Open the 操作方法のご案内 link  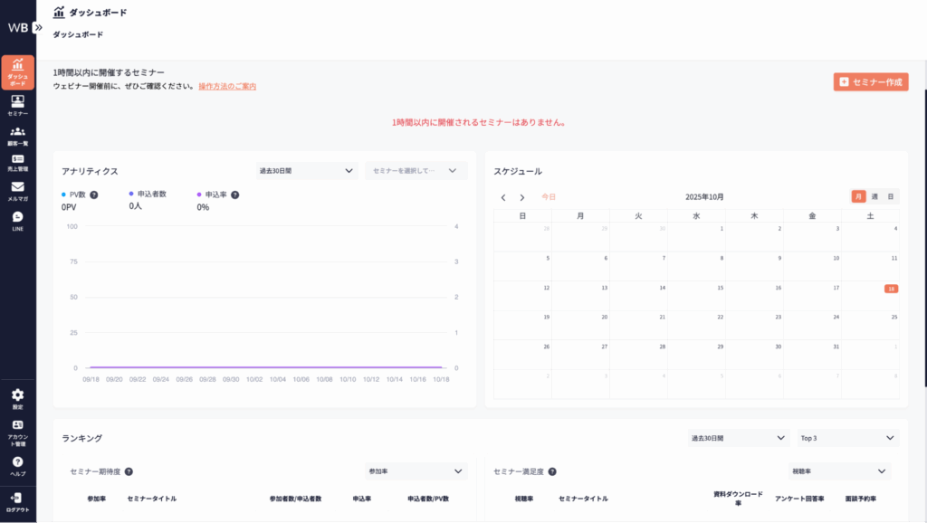click(x=227, y=87)
